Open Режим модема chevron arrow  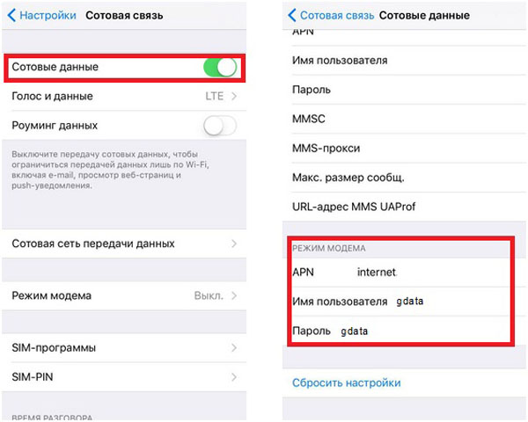[234, 295]
